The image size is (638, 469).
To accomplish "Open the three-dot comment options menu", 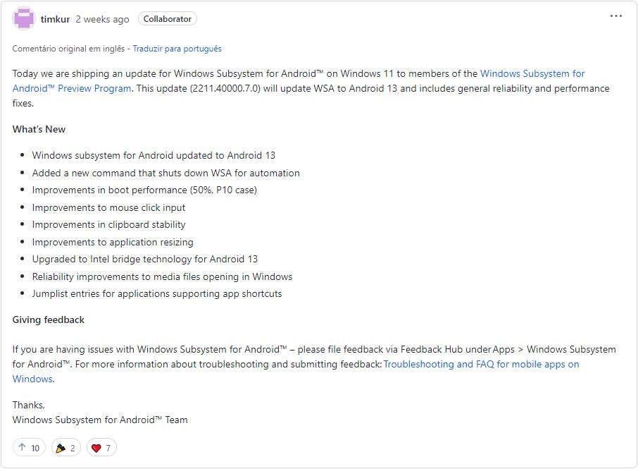I will coord(615,16).
